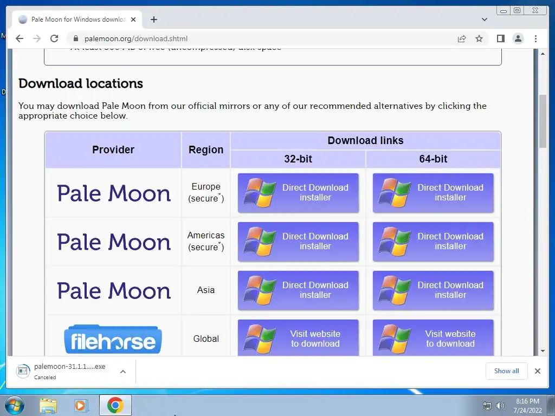Go back to the previous page

pyautogui.click(x=20, y=38)
